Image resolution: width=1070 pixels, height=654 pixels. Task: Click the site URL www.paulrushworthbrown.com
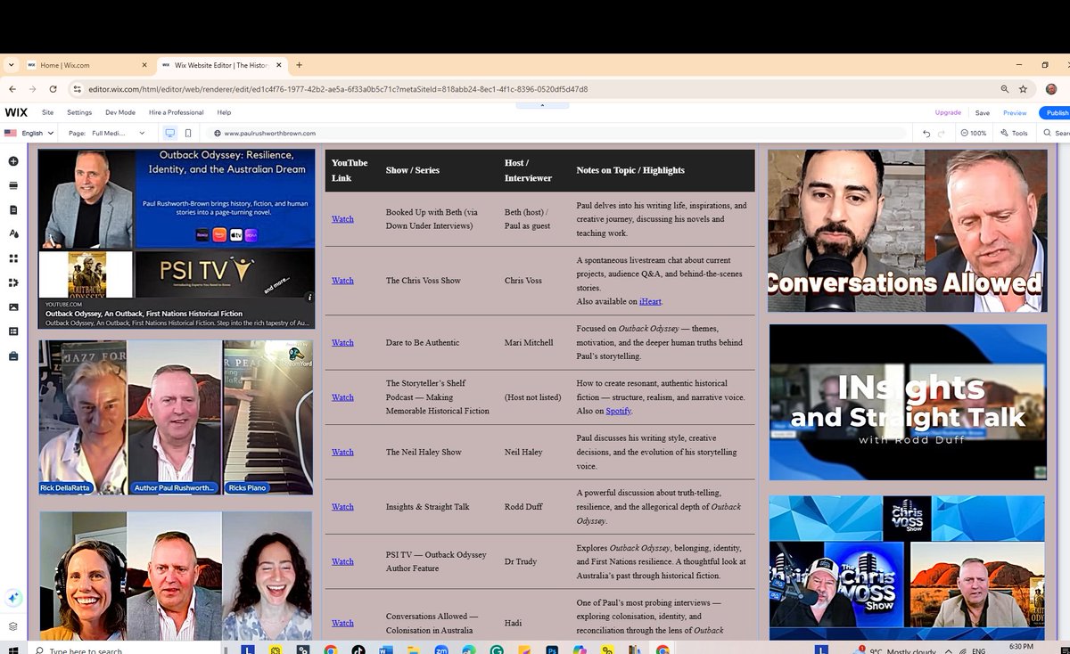269,133
